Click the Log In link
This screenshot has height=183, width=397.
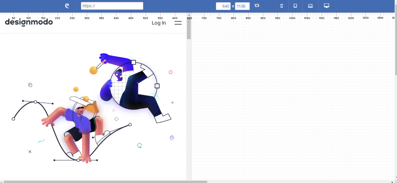[x=159, y=23]
